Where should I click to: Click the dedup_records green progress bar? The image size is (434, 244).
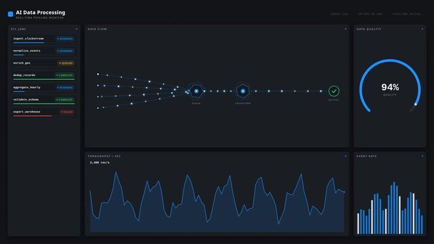(44, 79)
